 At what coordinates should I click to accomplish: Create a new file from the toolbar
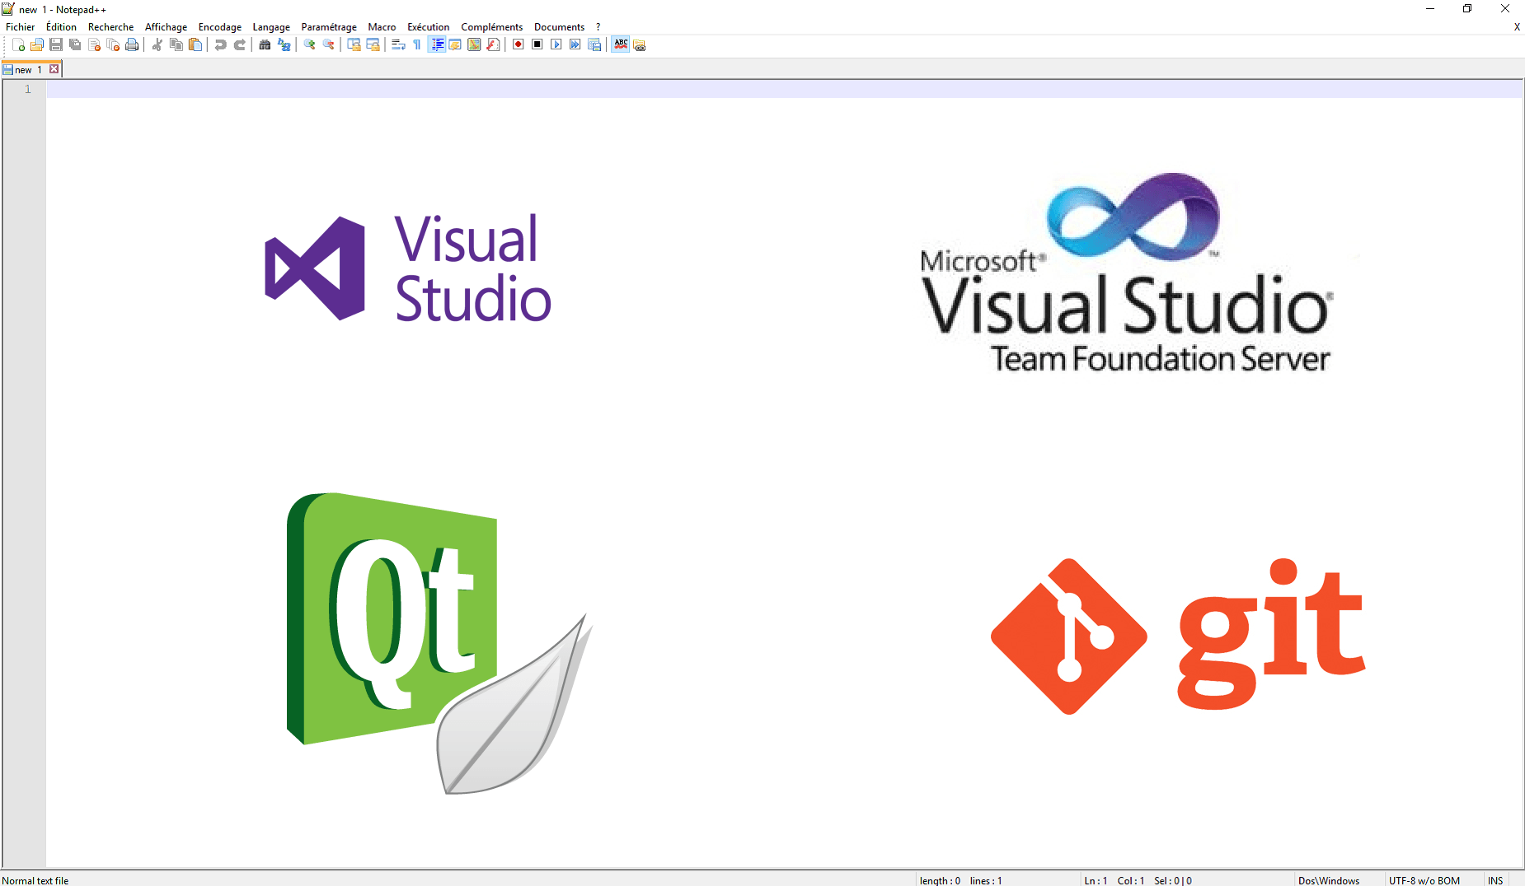18,45
